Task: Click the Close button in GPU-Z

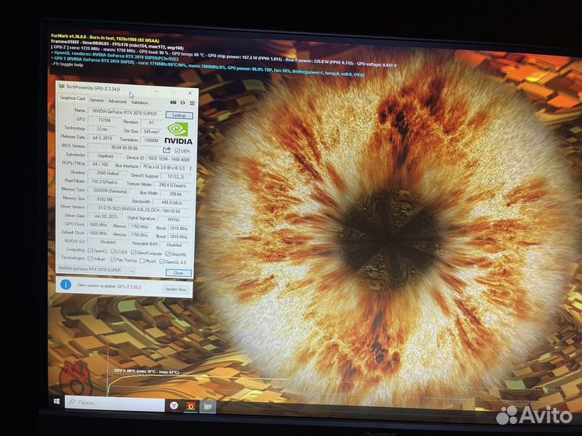Action: pos(179,273)
